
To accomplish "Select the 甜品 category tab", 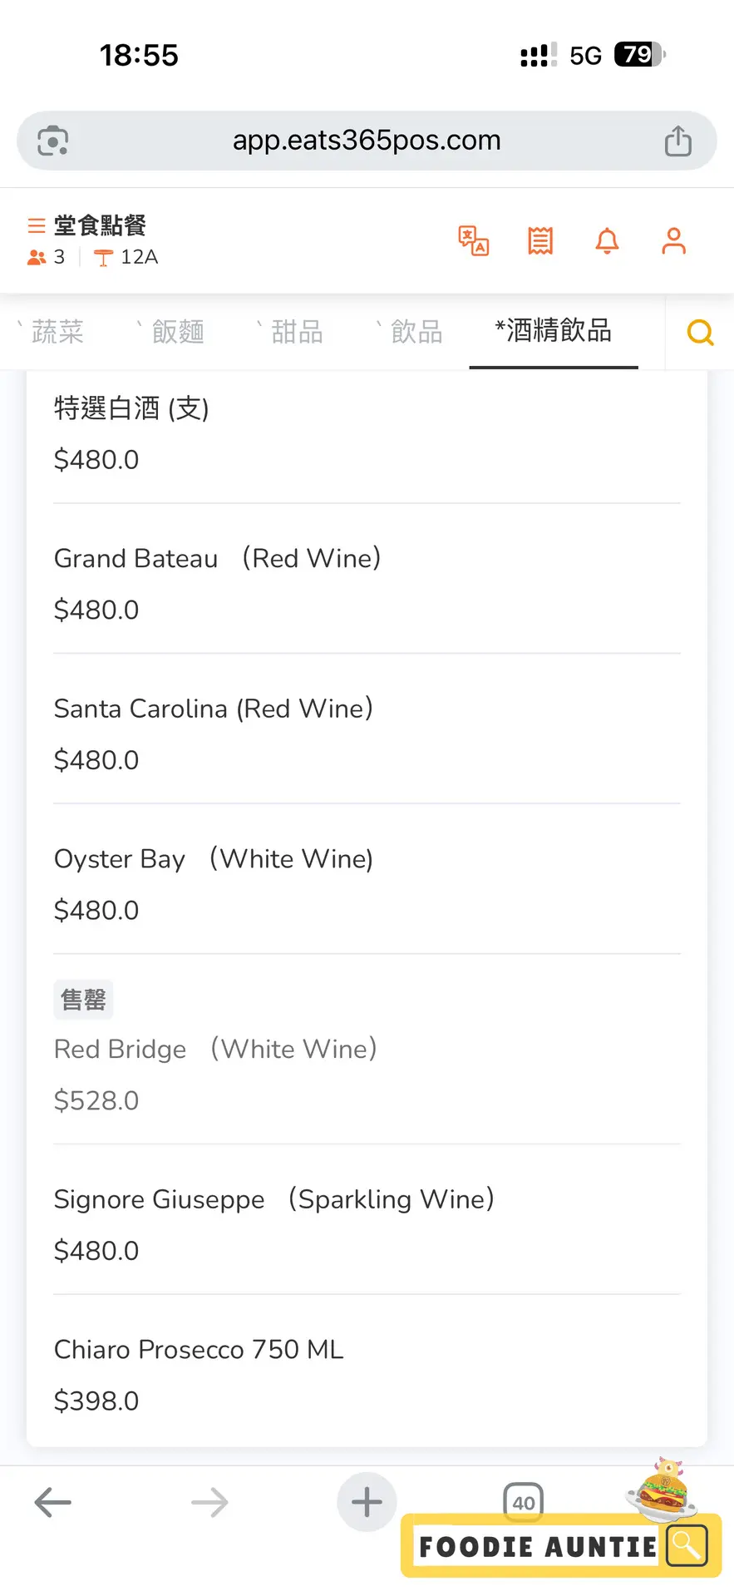I will pos(297,332).
